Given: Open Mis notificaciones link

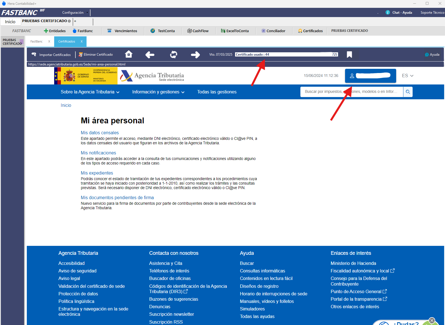Looking at the screenshot, I should (x=99, y=153).
